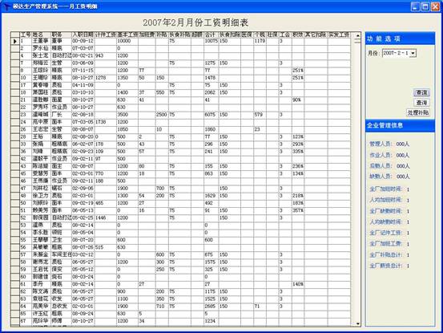Select the 实发工资 column header

click(x=339, y=35)
